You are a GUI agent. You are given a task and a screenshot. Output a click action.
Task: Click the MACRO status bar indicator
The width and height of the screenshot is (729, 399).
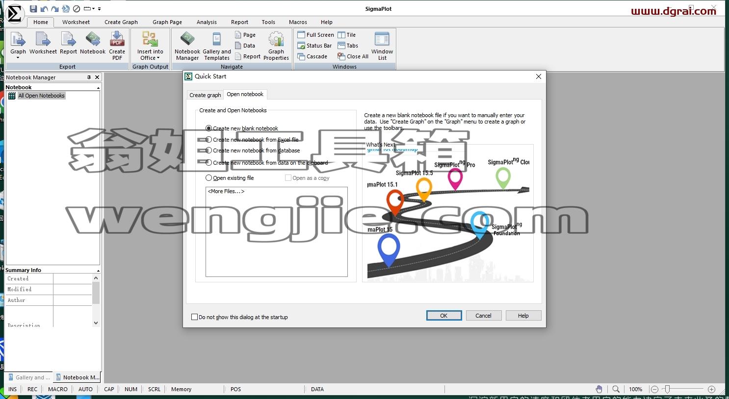[58, 389]
